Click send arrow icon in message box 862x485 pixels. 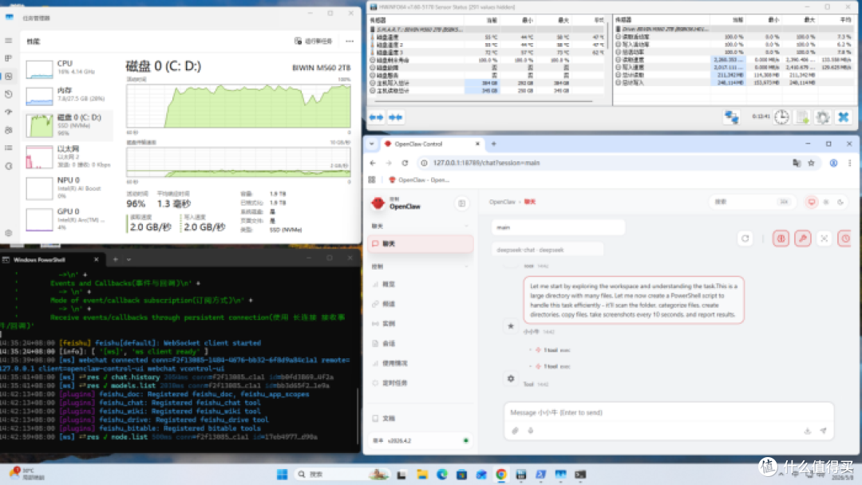coord(823,432)
